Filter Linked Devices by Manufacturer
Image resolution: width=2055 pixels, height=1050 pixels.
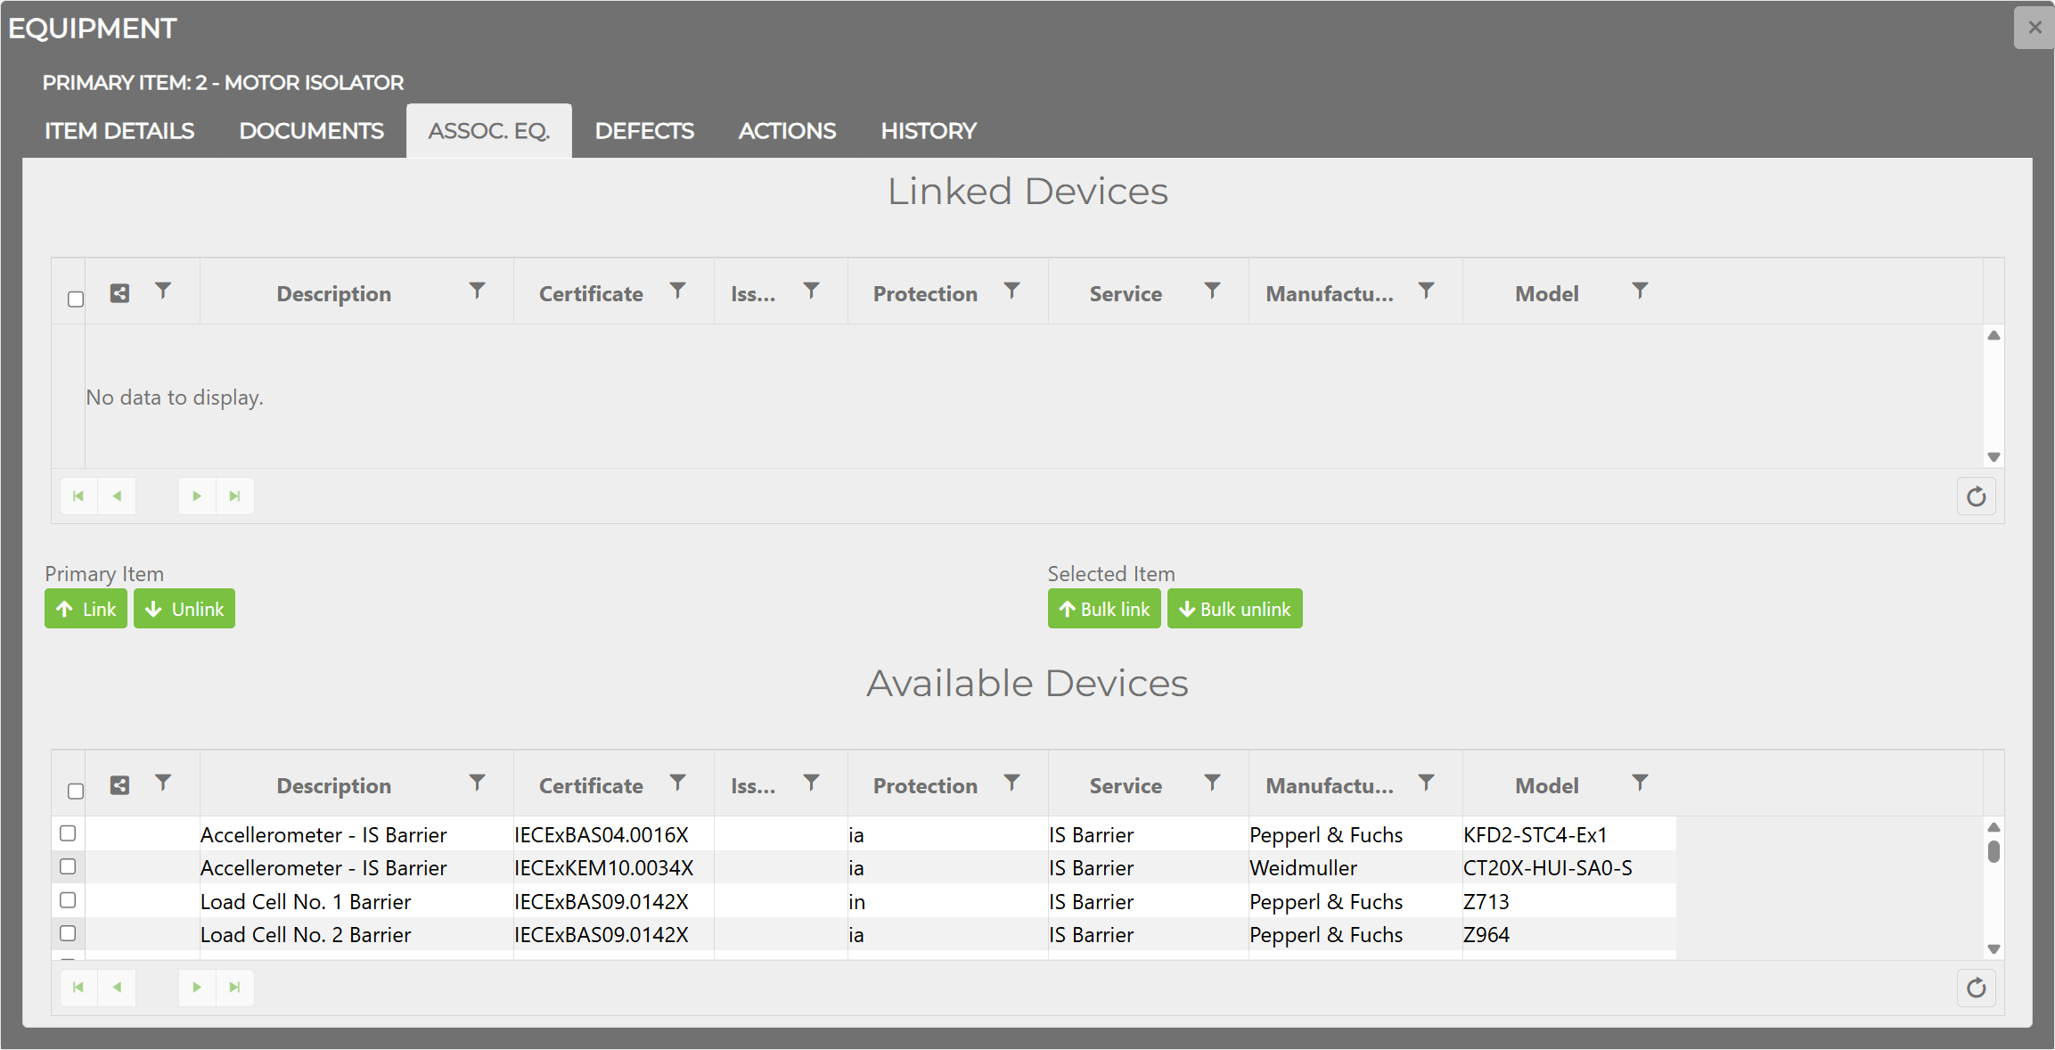tap(1427, 291)
